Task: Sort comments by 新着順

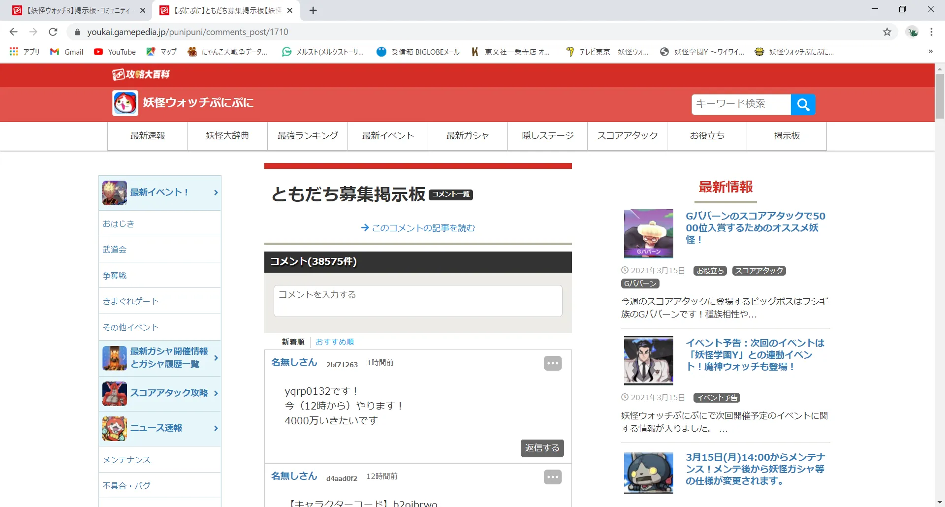Action: (293, 342)
